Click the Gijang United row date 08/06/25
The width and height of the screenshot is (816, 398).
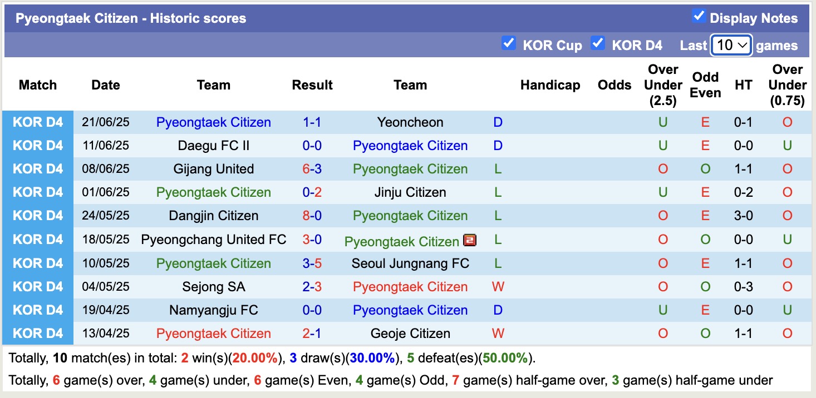[x=105, y=169]
